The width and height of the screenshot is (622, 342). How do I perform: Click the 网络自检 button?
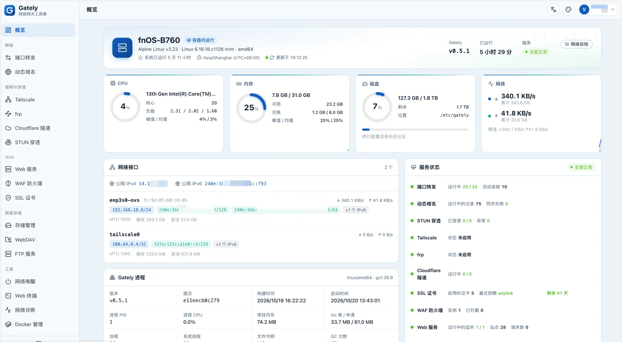(x=576, y=44)
